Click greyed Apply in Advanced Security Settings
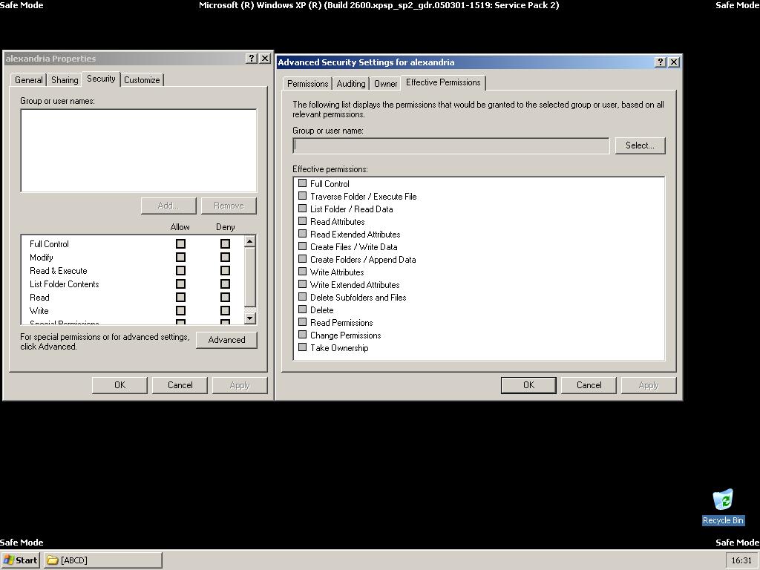760x570 pixels. coord(649,385)
